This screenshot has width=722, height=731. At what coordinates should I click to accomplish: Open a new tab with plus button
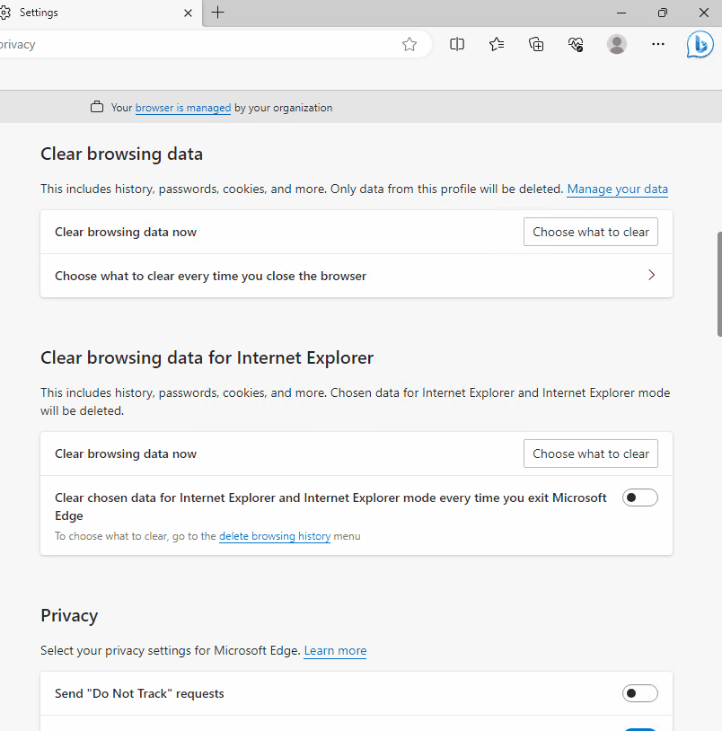(218, 13)
